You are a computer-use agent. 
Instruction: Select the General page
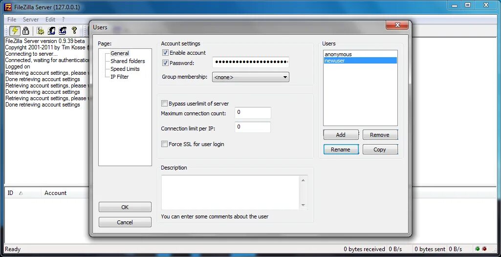click(x=119, y=53)
